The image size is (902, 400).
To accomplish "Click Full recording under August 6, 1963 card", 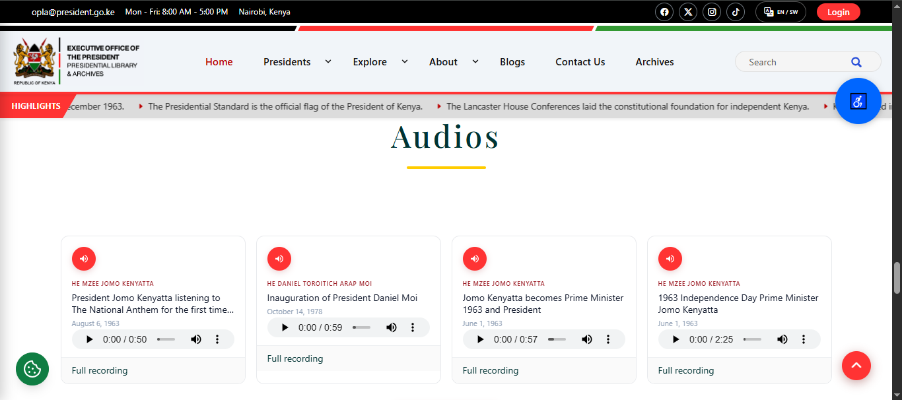I will pos(100,370).
